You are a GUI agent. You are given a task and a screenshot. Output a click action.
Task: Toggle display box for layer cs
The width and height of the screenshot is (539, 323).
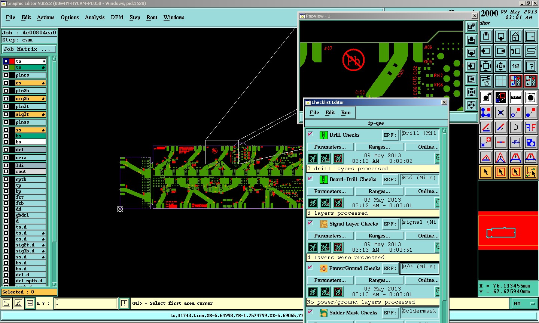6,83
